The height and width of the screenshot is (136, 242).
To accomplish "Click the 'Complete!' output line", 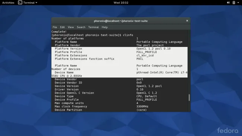I will 59,32.
